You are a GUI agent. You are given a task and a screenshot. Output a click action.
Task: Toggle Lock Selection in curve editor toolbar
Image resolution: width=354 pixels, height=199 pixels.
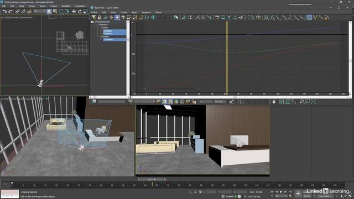[x=100, y=17]
